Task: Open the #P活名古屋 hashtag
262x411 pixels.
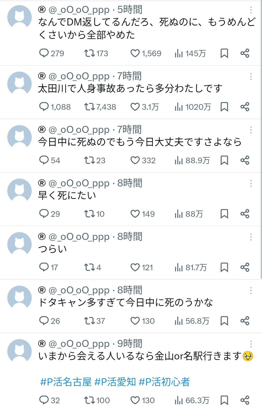Action: 66,382
